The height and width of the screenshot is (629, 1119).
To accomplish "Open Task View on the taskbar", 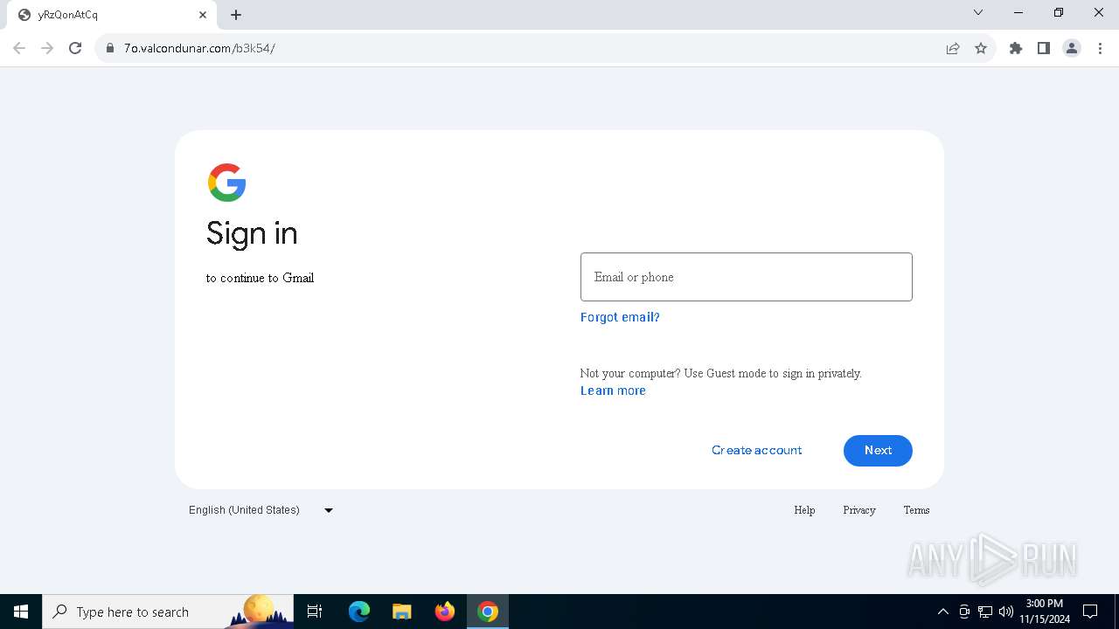I will coord(315,612).
